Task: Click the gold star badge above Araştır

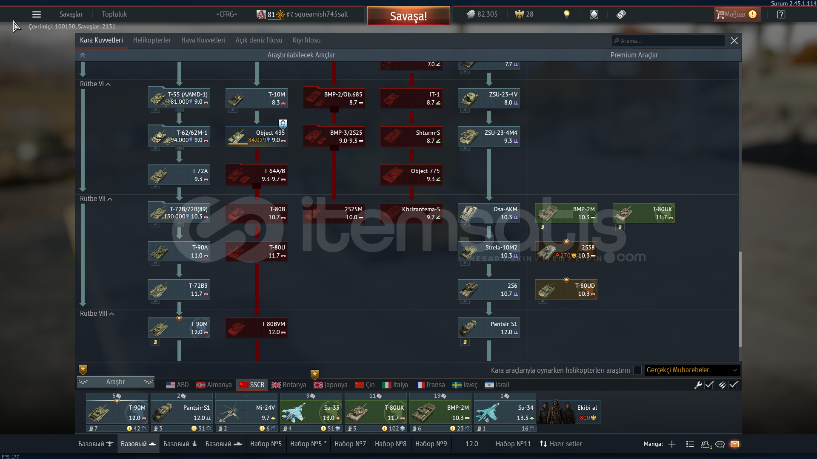Action: tap(83, 369)
